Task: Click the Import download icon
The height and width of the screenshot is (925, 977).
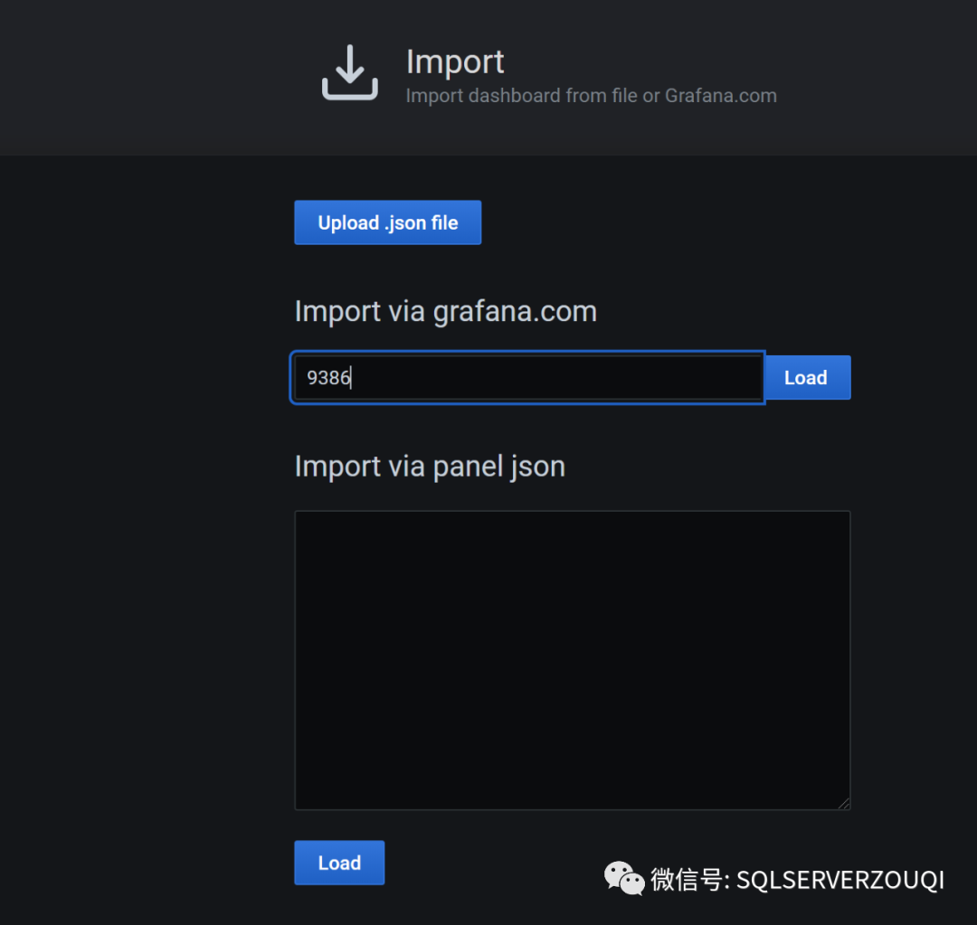Action: 349,73
